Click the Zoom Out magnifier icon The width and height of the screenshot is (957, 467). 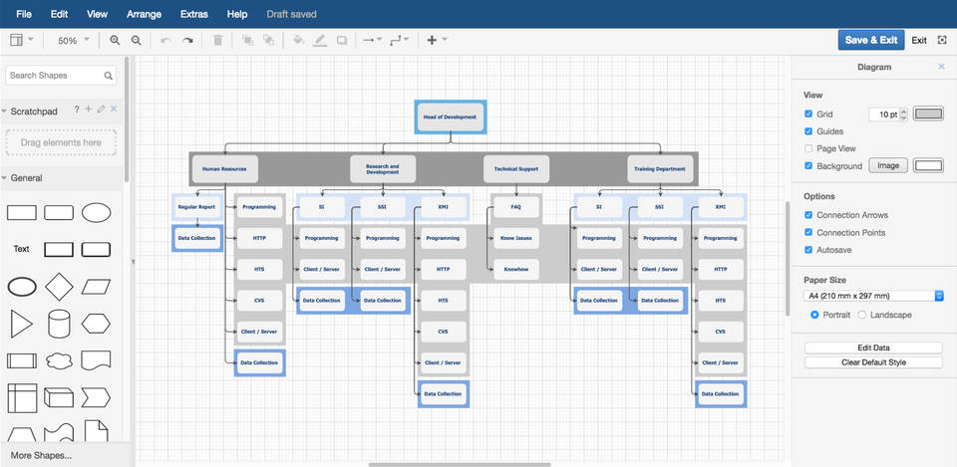click(x=137, y=41)
